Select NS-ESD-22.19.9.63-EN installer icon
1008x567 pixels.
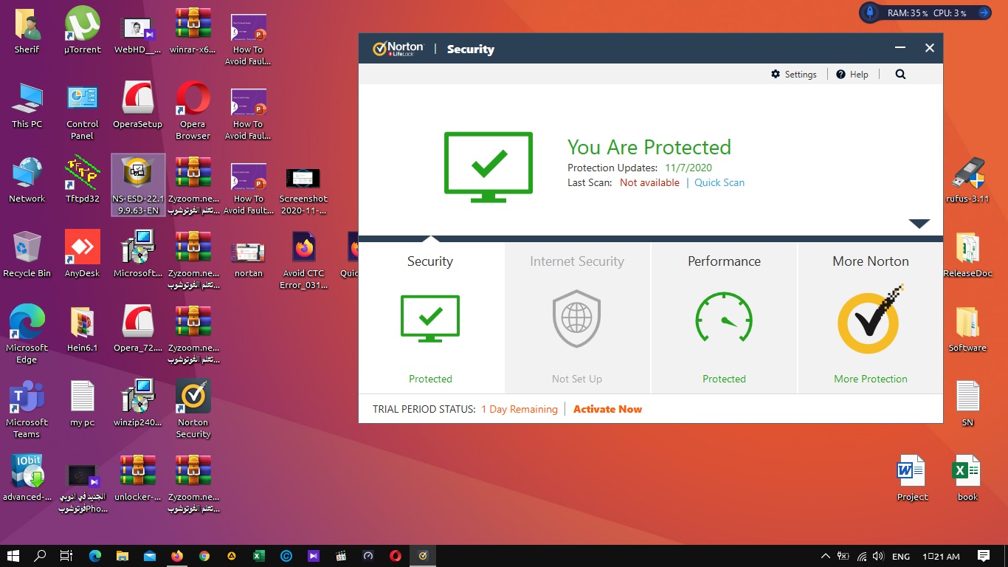138,185
